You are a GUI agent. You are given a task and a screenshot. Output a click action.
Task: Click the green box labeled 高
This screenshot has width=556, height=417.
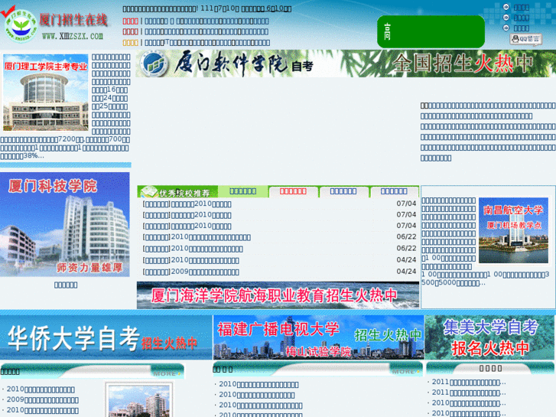[431, 31]
